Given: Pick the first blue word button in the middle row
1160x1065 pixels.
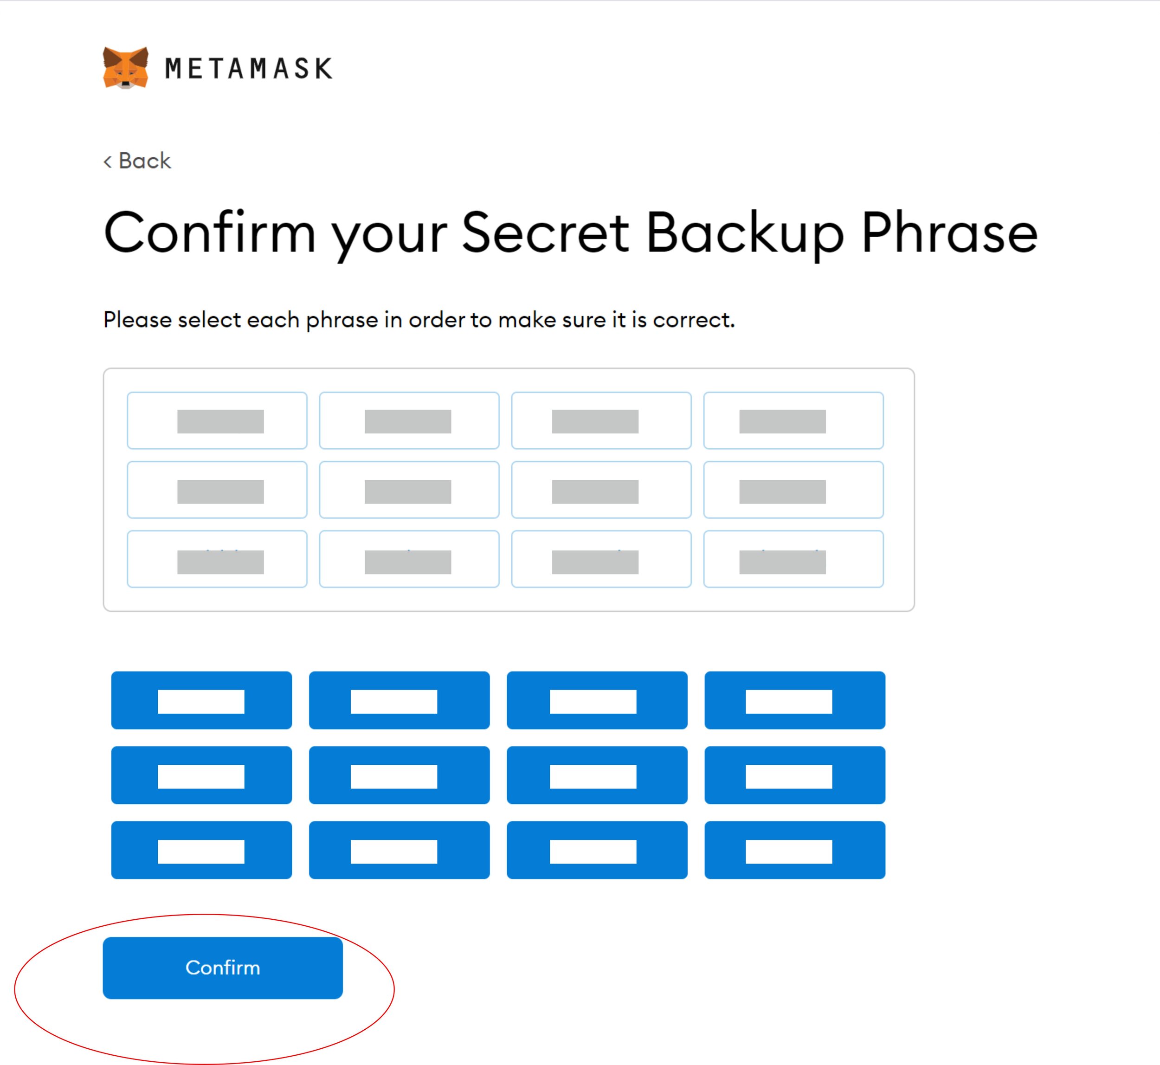Looking at the screenshot, I should [x=201, y=775].
